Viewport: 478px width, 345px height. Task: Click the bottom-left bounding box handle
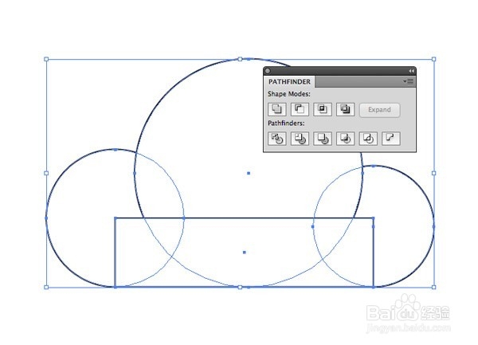pos(46,287)
